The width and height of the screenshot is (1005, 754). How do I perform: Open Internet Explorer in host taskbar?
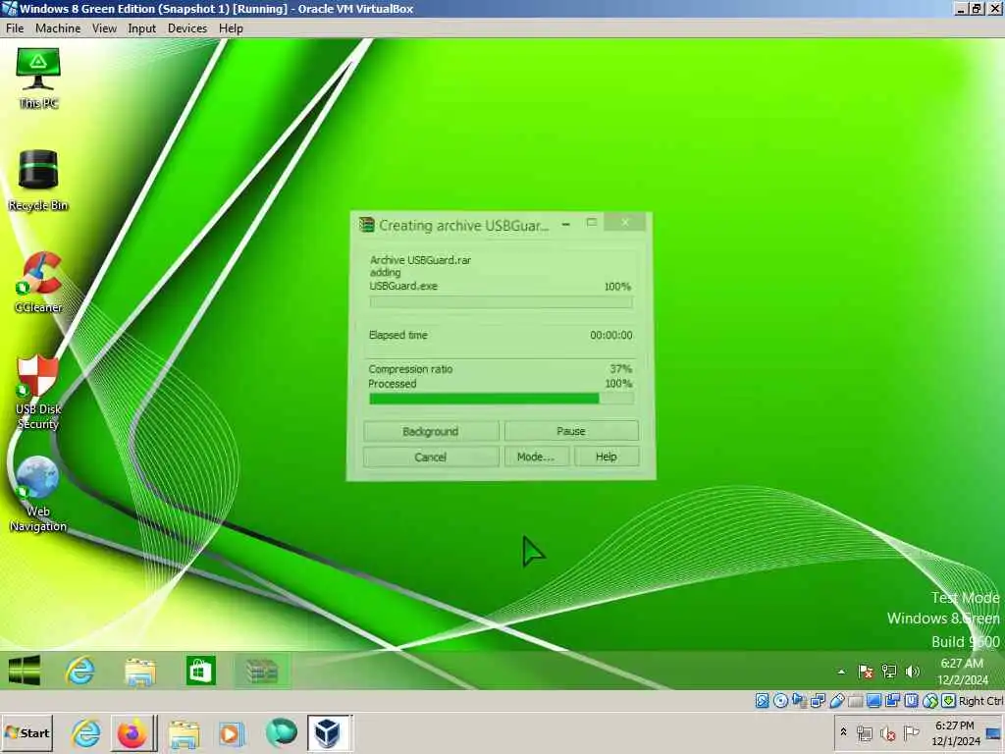(x=86, y=732)
